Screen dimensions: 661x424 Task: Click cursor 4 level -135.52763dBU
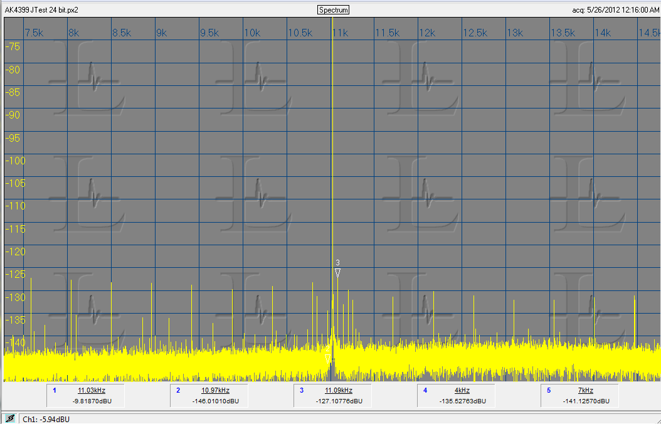pos(462,401)
